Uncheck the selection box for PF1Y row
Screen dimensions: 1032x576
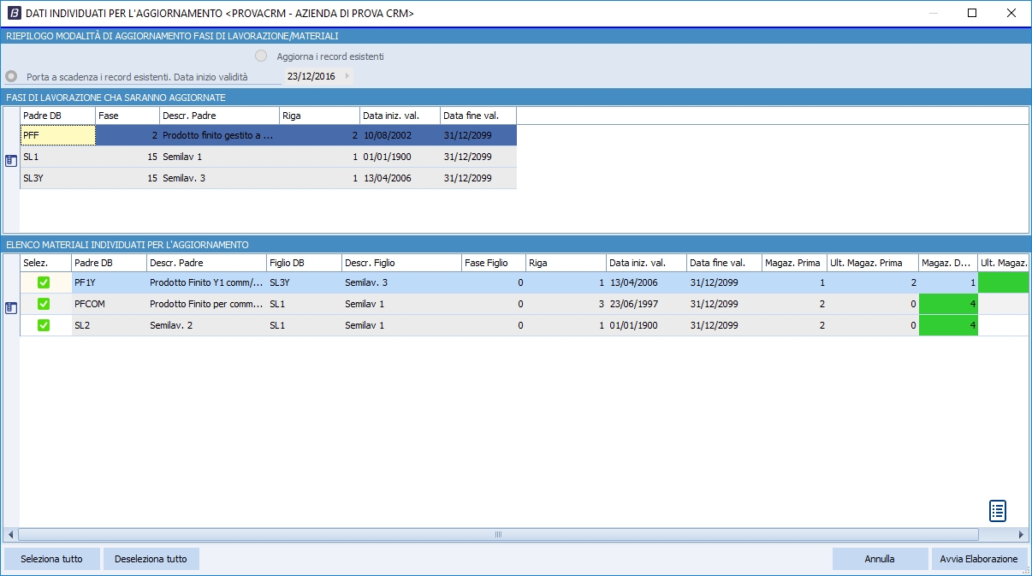click(x=44, y=282)
